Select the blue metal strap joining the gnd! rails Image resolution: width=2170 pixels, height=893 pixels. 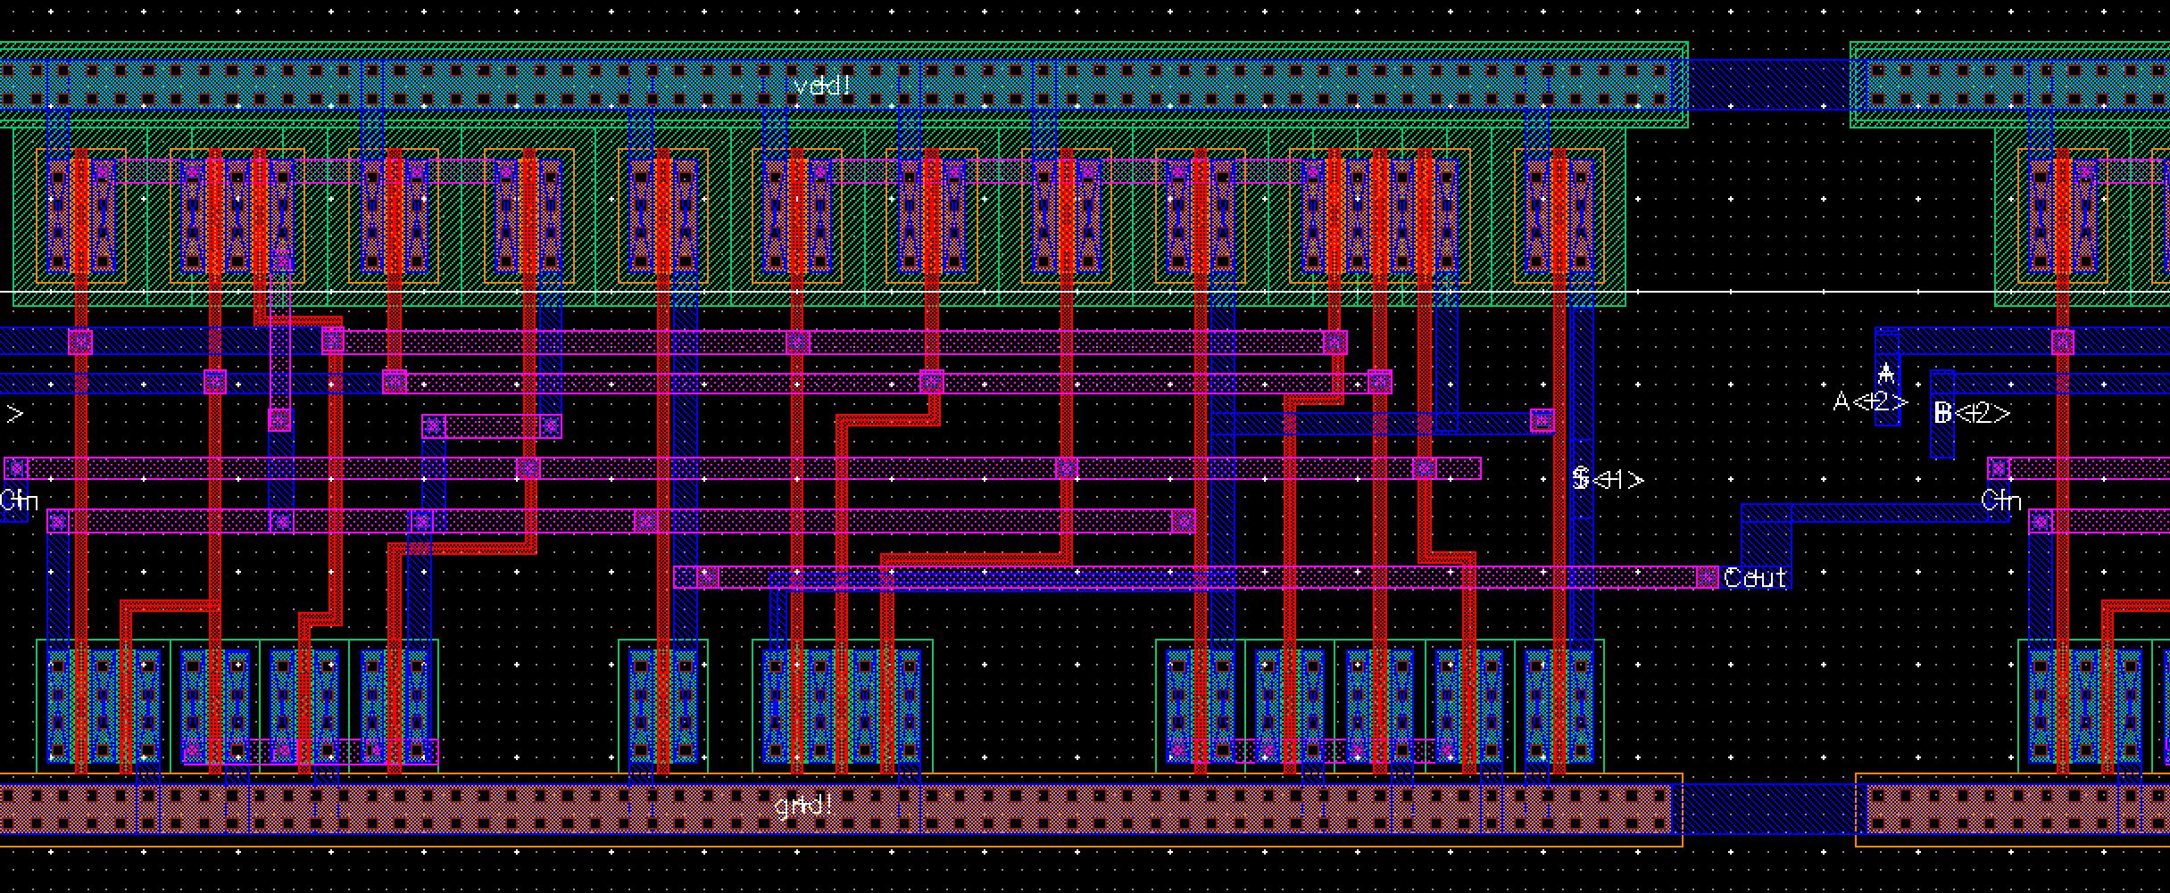[1769, 808]
